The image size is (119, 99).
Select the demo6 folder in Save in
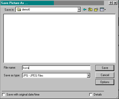point(26,9)
